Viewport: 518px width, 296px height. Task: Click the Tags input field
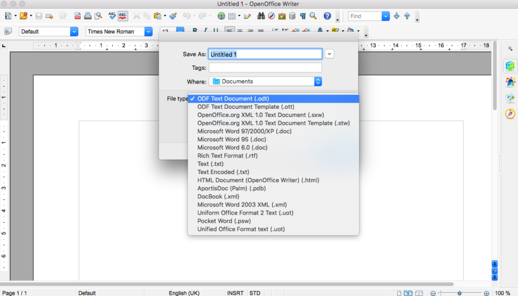pos(265,68)
